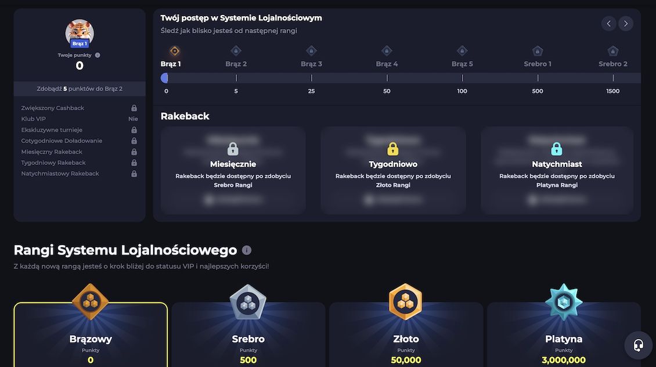Click lock icon beside Zwiększony Cashback

[x=134, y=108]
